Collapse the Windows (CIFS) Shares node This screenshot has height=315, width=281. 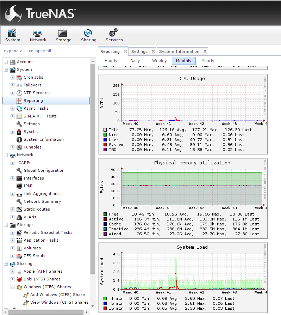[x=12, y=287]
